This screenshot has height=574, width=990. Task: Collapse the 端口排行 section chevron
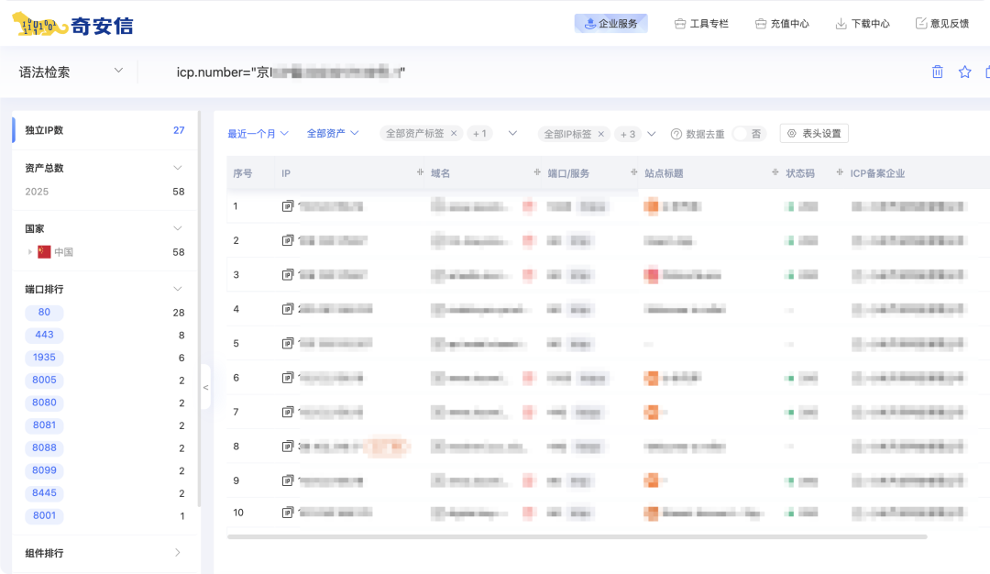[x=178, y=289]
